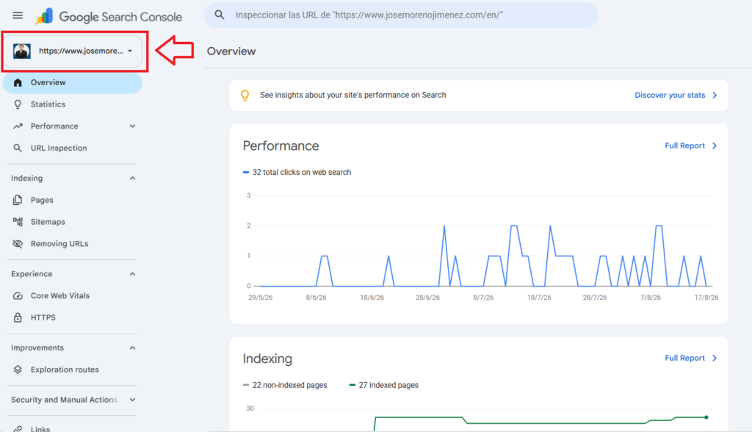
Task: Click the Pages document icon
Action: 18,200
